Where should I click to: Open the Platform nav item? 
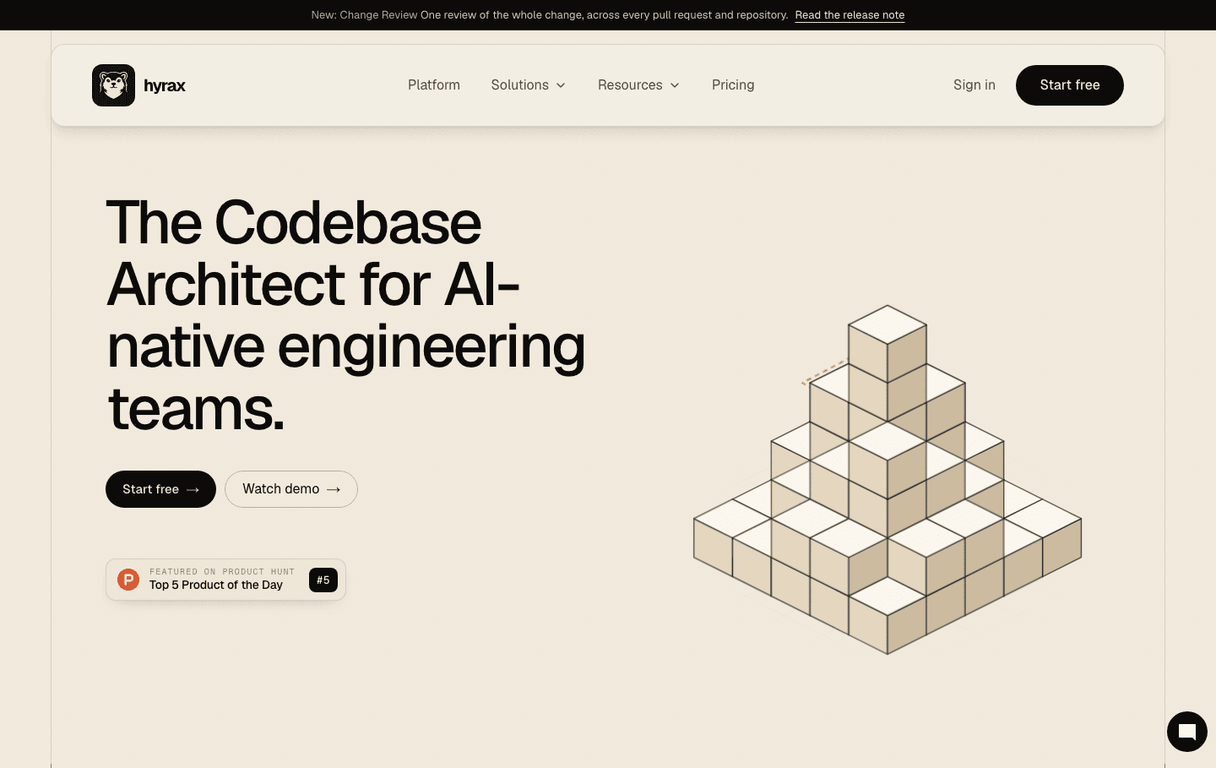point(434,85)
